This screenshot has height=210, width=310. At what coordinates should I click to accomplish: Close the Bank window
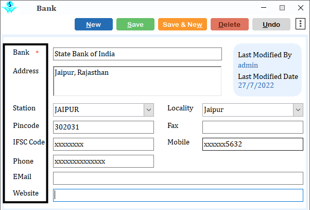(301, 8)
